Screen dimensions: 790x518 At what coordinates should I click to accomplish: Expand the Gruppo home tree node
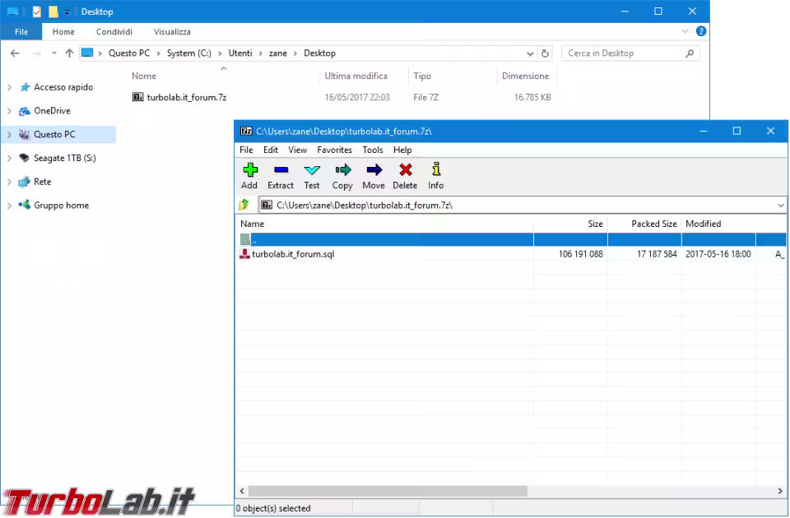pos(9,206)
